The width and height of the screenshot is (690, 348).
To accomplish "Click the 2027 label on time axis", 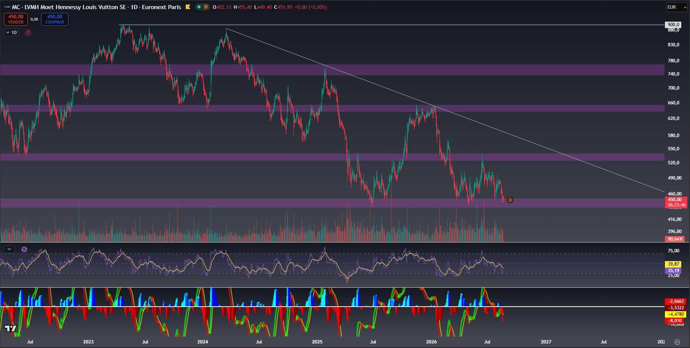I will pos(546,342).
